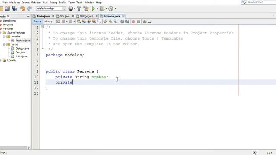Click Clean and Build Project icon

(86, 9)
